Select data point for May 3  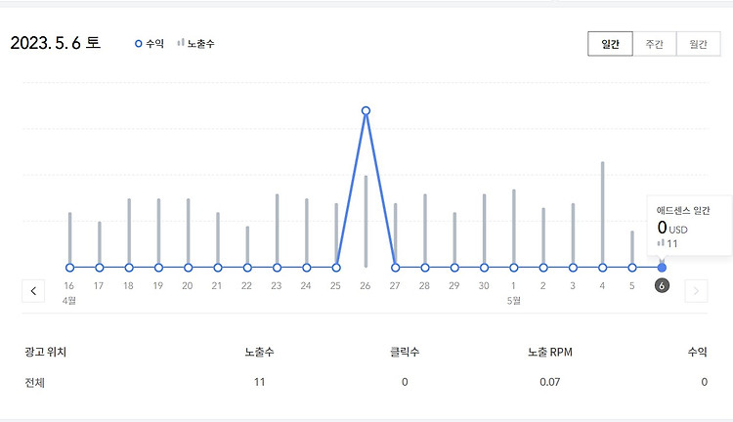point(573,268)
